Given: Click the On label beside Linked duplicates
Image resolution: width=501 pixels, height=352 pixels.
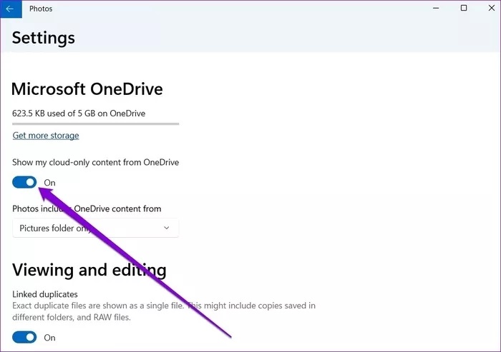Looking at the screenshot, I should coord(50,338).
